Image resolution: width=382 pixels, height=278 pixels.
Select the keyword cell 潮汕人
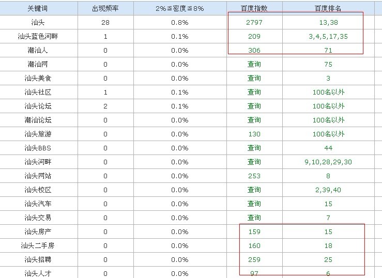pyautogui.click(x=38, y=51)
